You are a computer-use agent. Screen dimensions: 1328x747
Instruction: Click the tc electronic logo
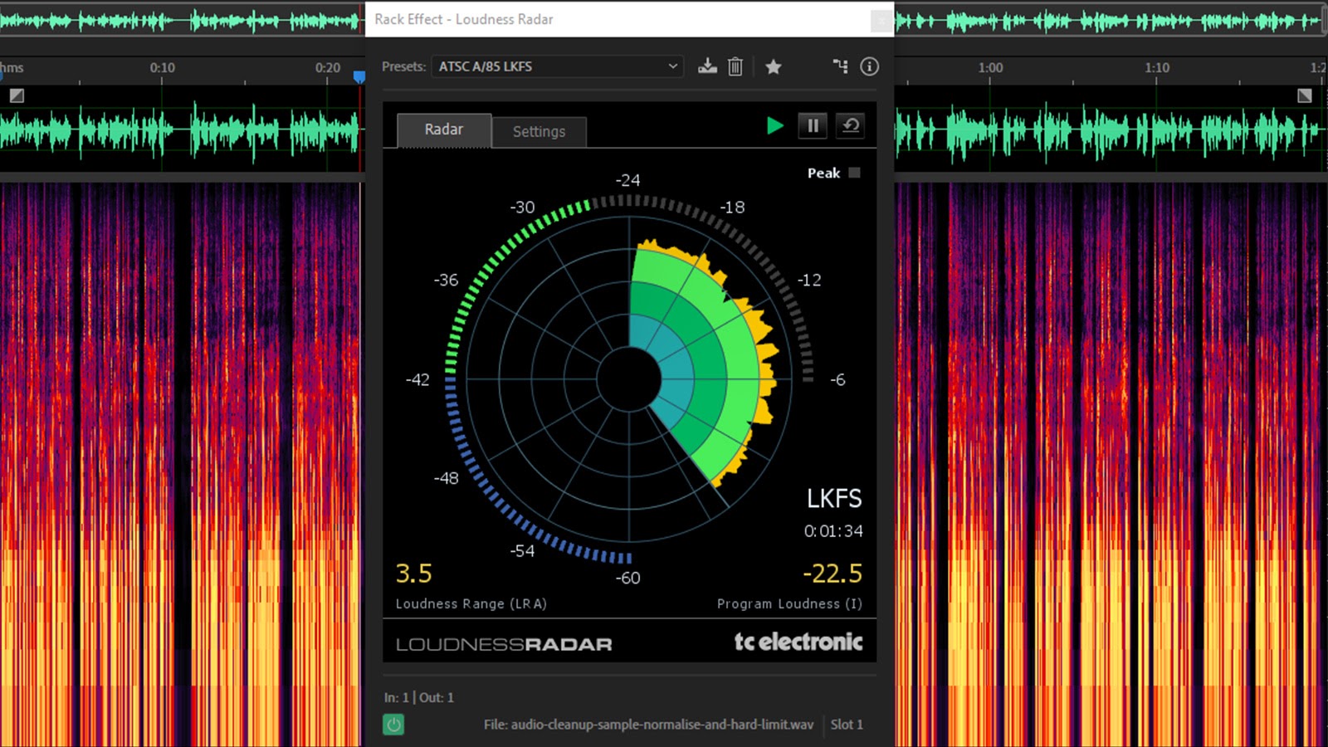(x=798, y=641)
